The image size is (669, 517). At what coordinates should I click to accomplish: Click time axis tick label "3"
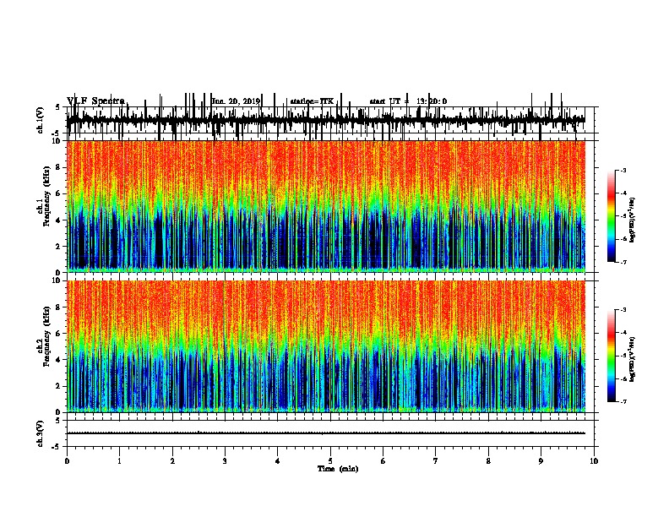(x=225, y=460)
